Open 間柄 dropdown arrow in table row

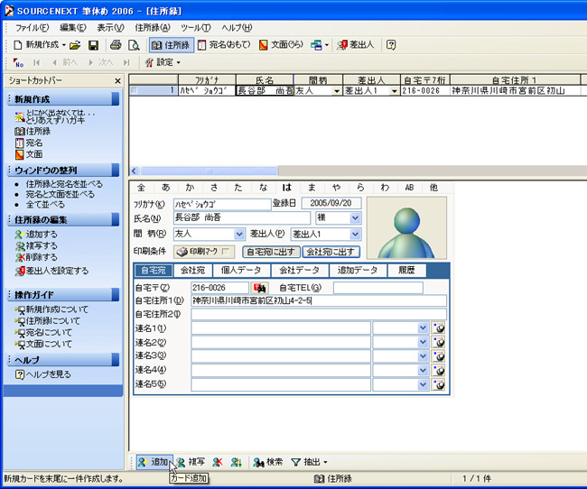pos(337,91)
